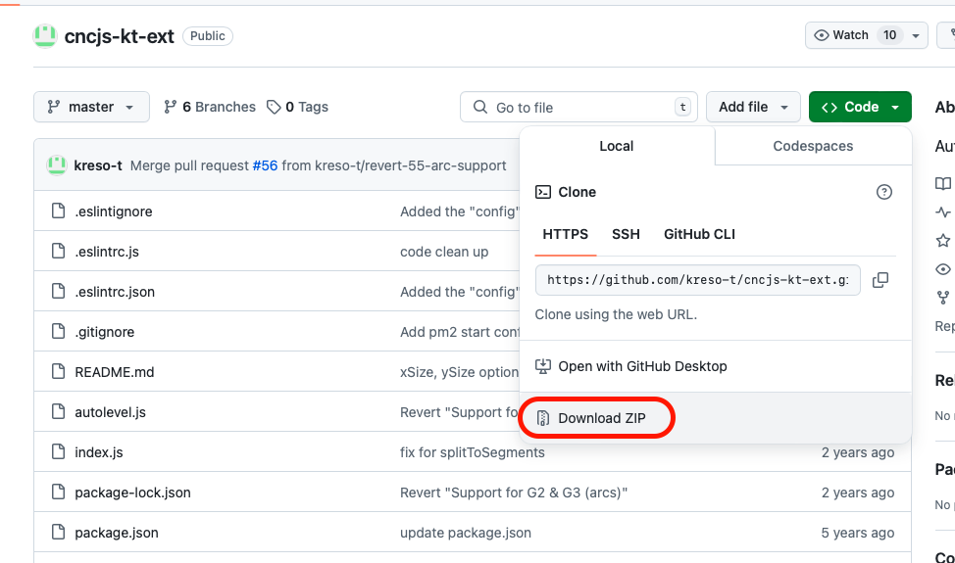Click the file icon next to package.json
Image resolution: width=955 pixels, height=563 pixels.
coord(58,532)
